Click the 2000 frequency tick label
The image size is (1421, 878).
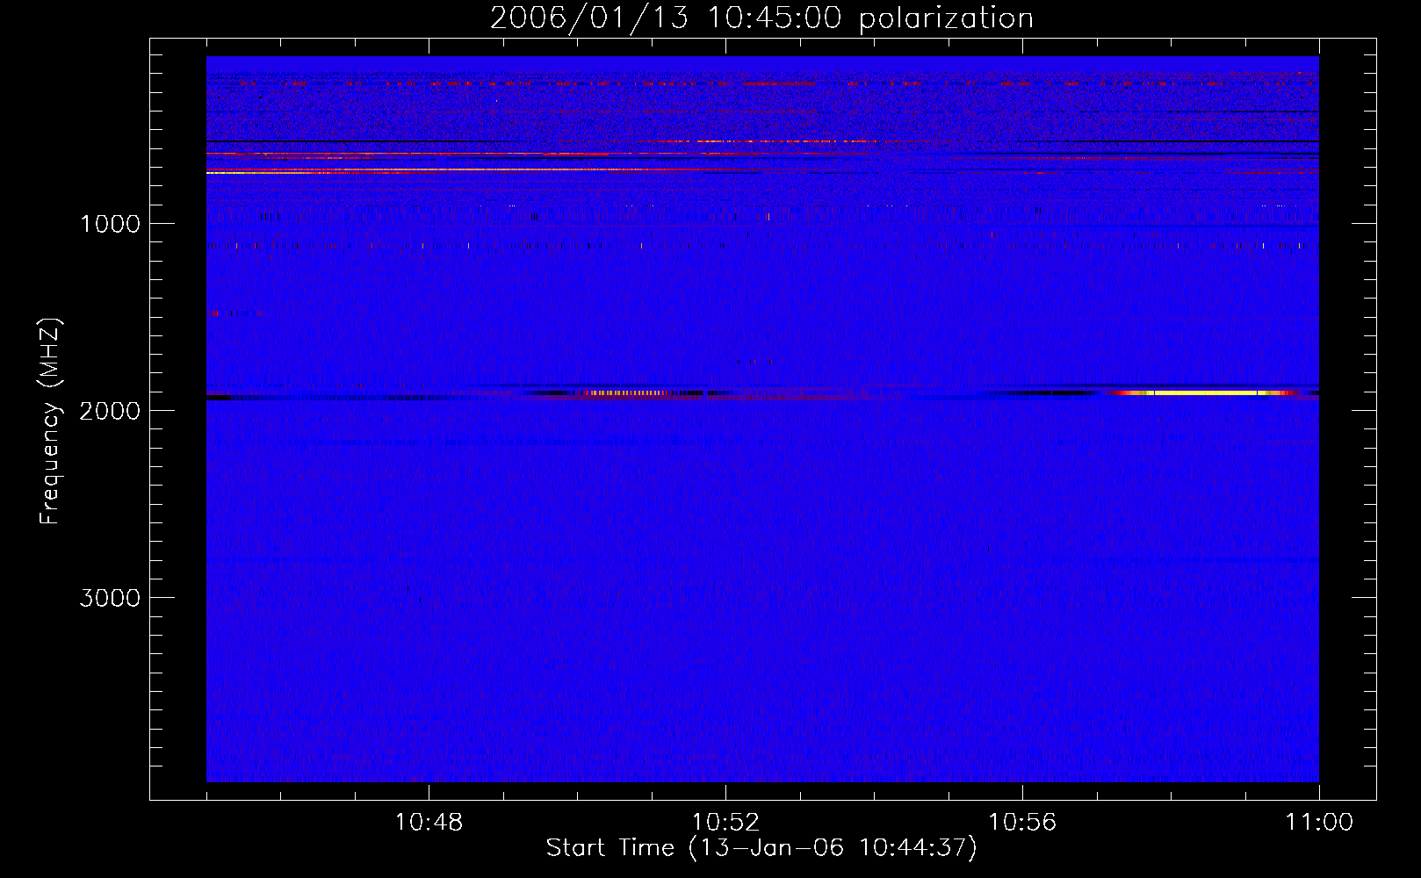pyautogui.click(x=110, y=411)
